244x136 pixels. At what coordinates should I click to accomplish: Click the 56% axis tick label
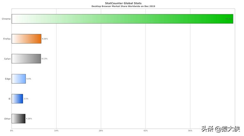click(190, 131)
